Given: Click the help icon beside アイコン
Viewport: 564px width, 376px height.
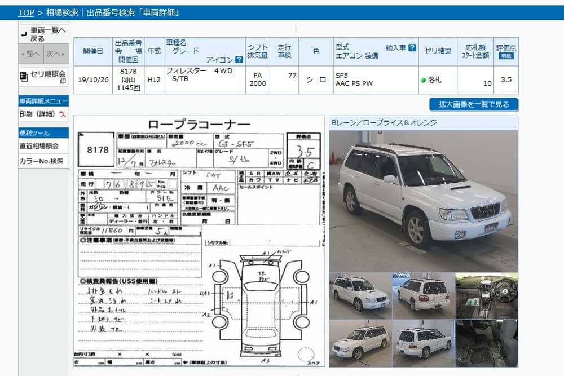Looking at the screenshot, I should tap(239, 60).
